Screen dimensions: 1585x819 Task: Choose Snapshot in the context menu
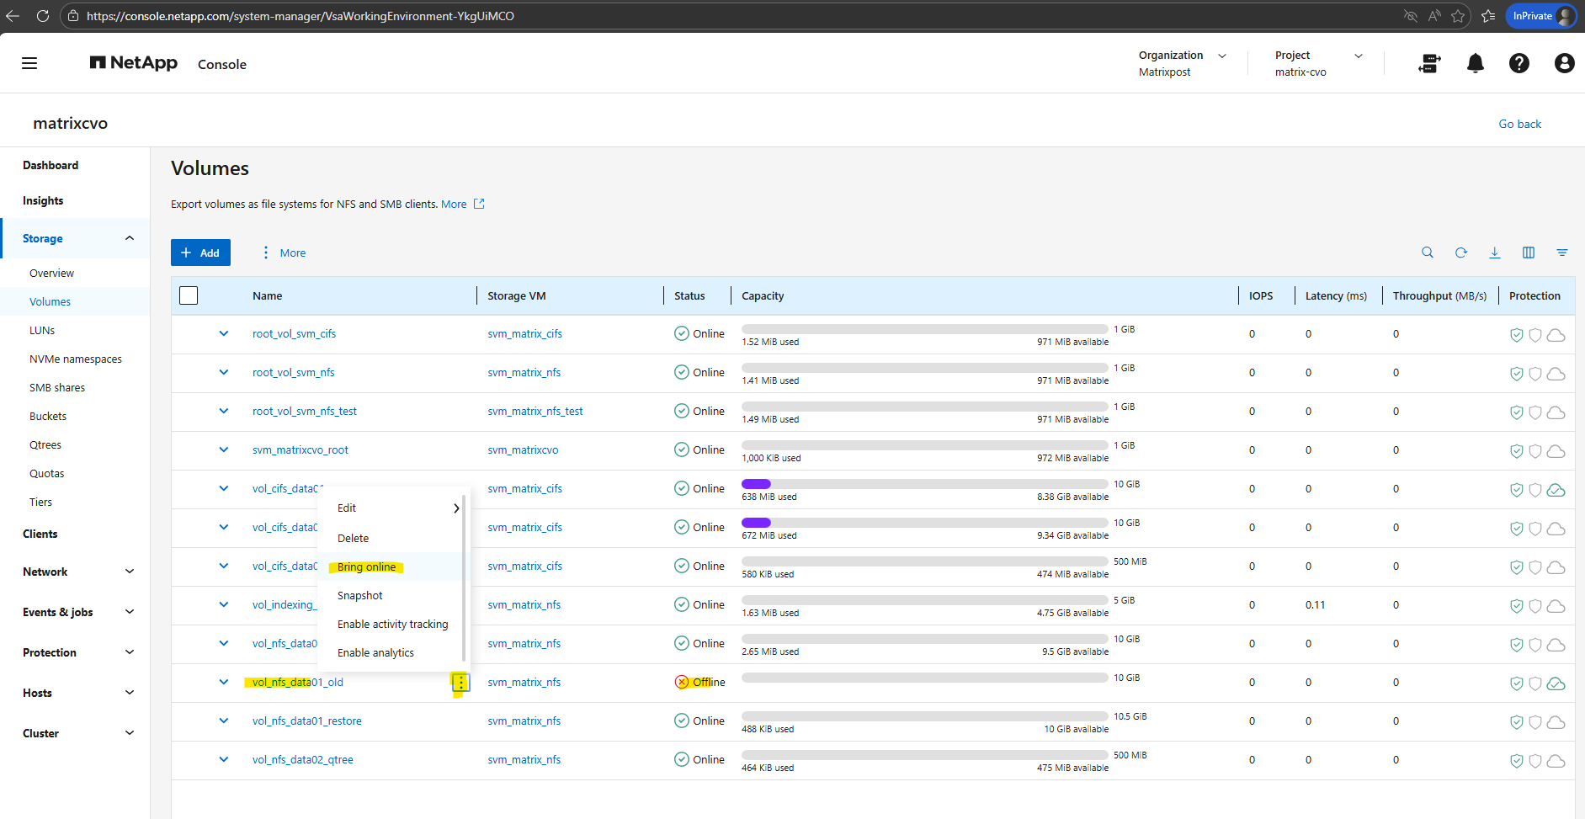[x=359, y=595]
